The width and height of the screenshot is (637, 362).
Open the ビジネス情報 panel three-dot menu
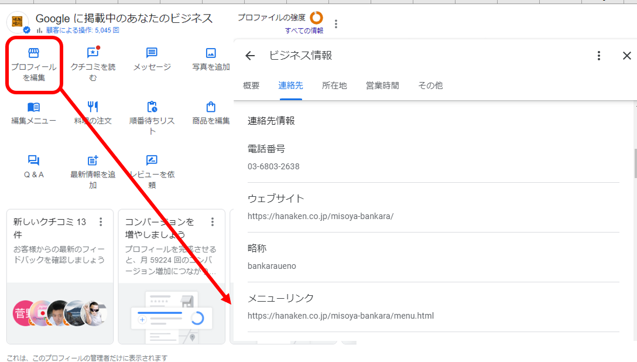pyautogui.click(x=599, y=56)
